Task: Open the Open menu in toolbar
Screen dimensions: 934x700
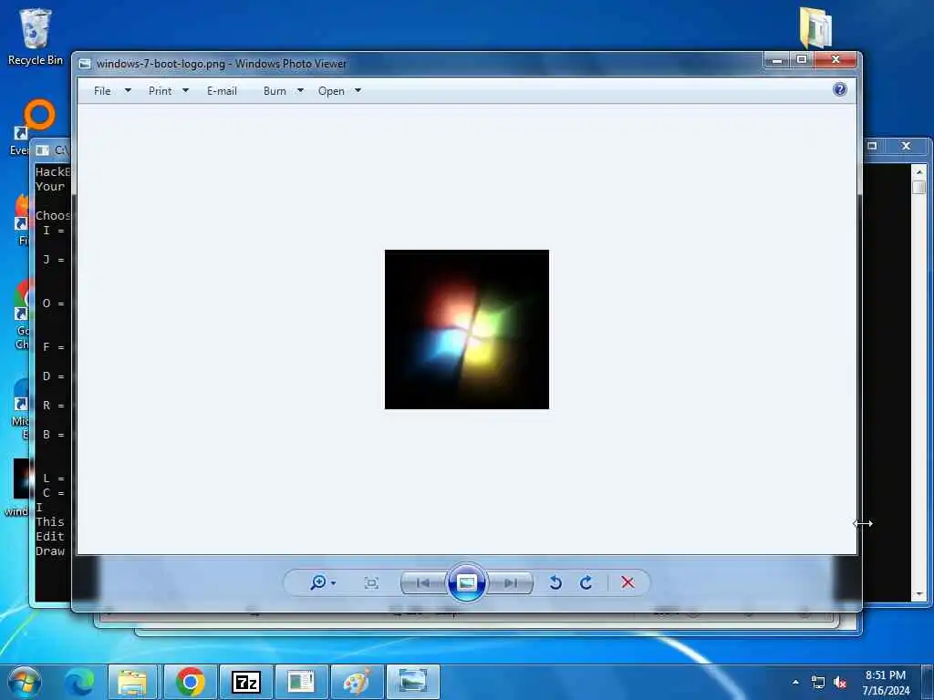Action: 331,91
